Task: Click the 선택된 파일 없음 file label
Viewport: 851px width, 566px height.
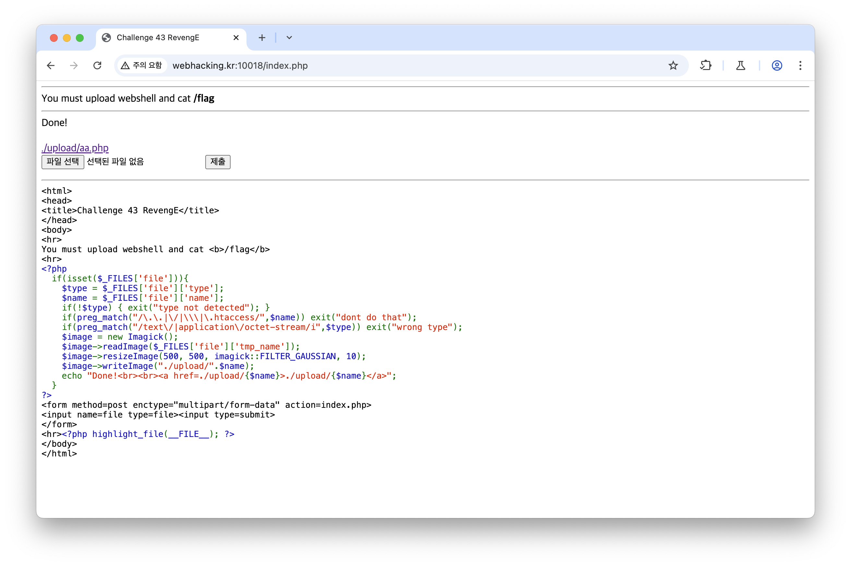Action: [x=115, y=161]
